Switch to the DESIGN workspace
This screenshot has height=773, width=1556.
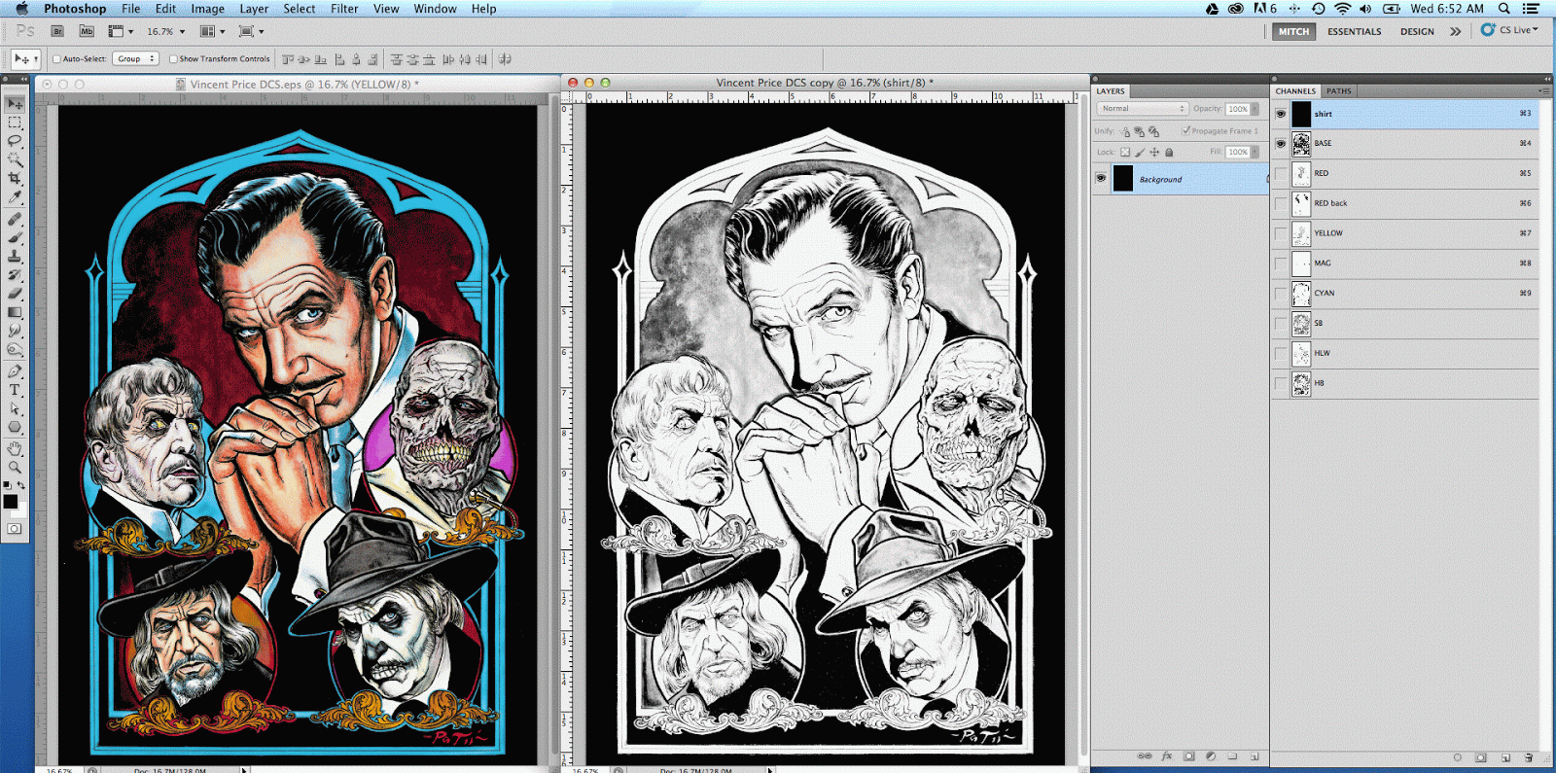coord(1417,31)
